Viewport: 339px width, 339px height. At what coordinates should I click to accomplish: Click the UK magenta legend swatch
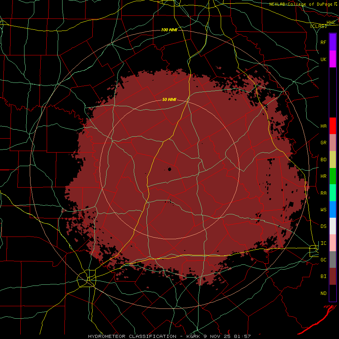[333, 59]
